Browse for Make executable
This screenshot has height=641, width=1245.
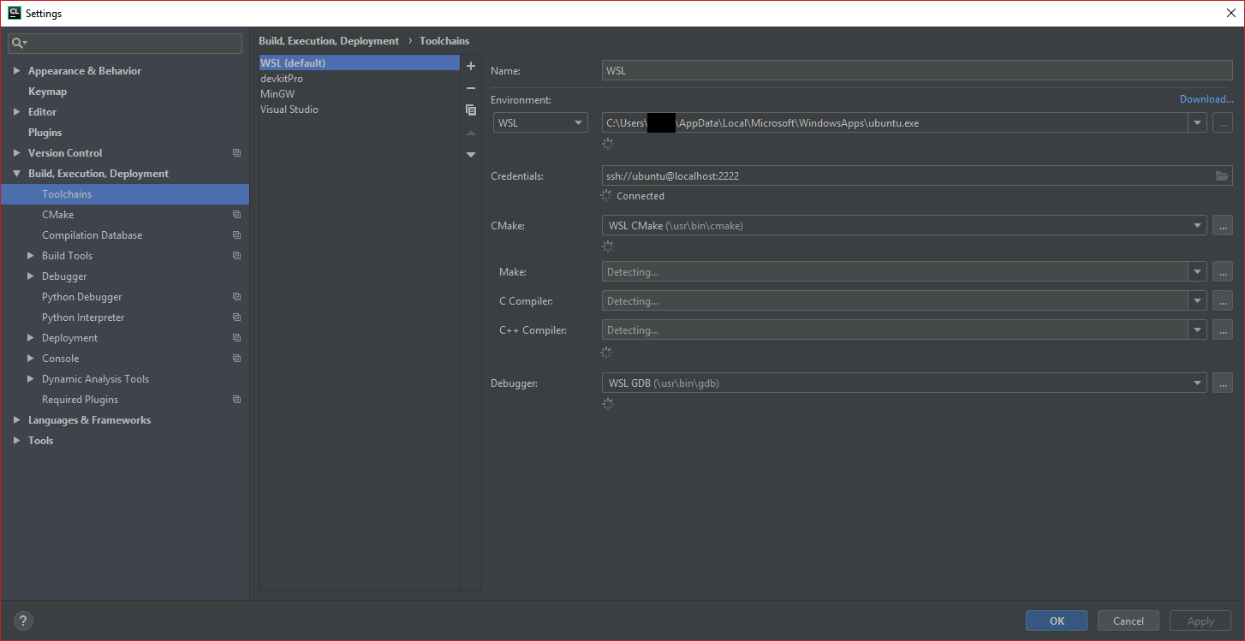(x=1222, y=272)
